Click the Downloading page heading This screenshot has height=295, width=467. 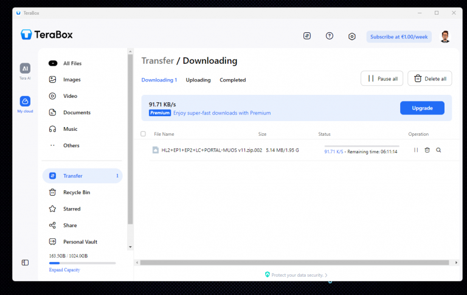click(210, 60)
